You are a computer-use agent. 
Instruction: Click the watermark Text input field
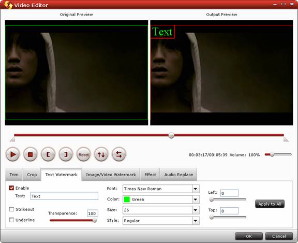pos(64,196)
